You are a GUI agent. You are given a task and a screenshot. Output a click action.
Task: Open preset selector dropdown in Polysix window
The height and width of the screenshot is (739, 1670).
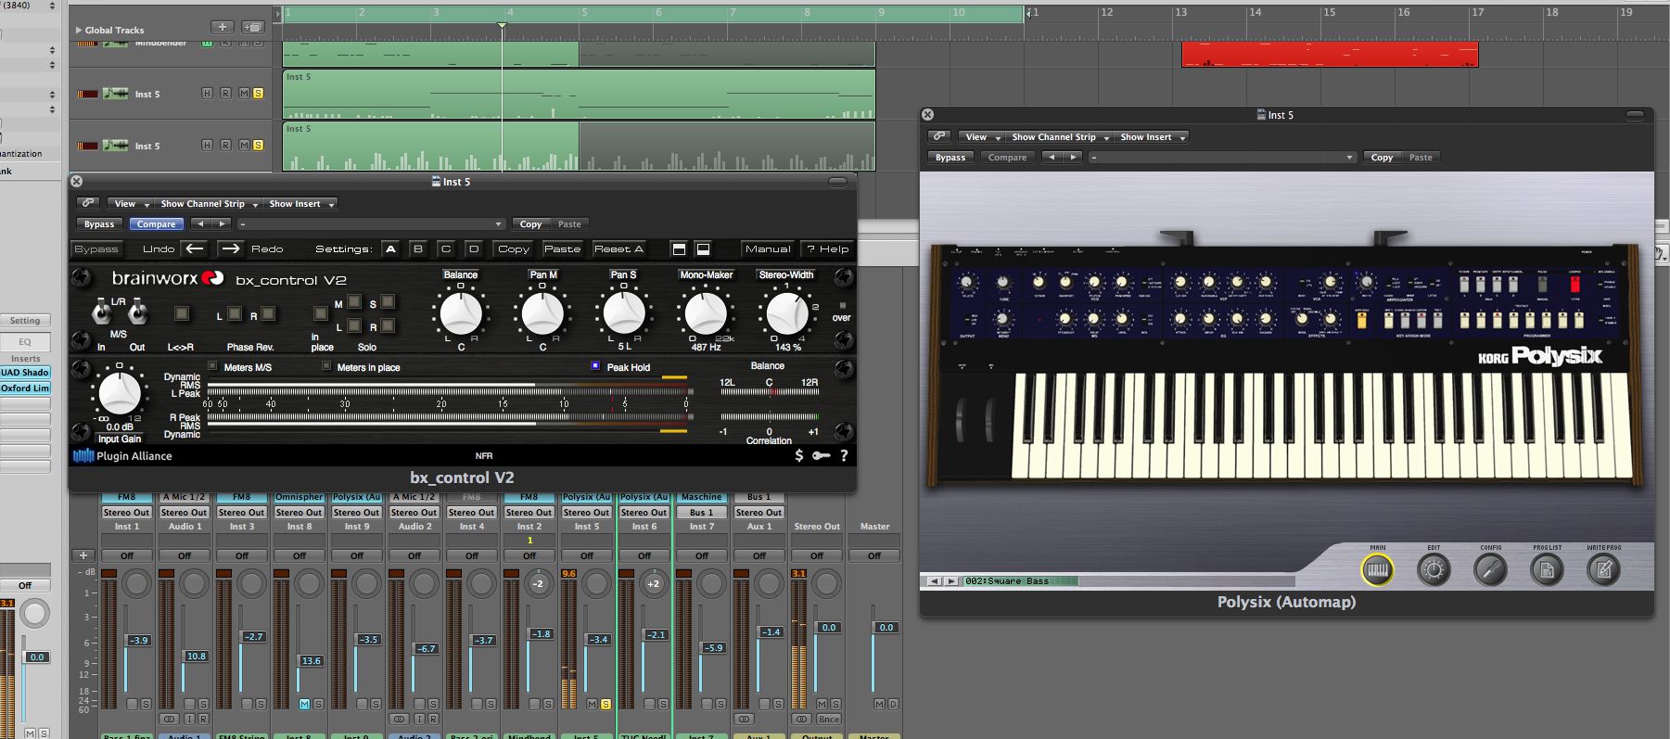(1223, 157)
